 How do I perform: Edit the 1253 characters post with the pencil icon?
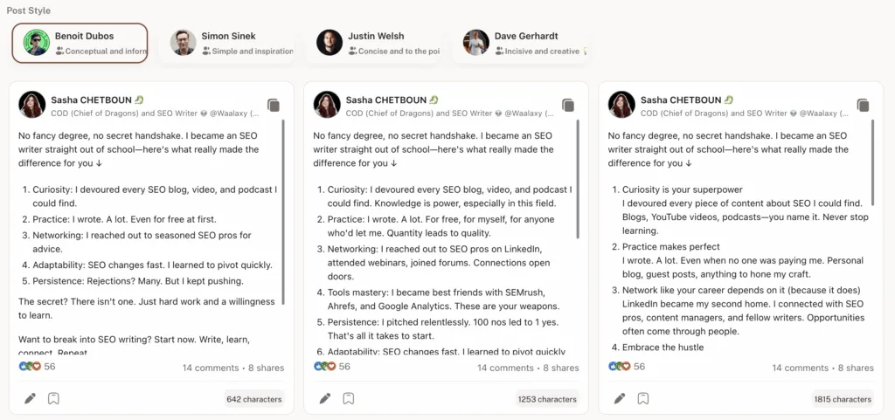click(x=325, y=398)
